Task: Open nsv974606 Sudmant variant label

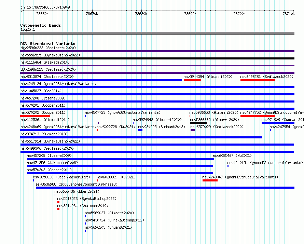Action: [283, 120]
